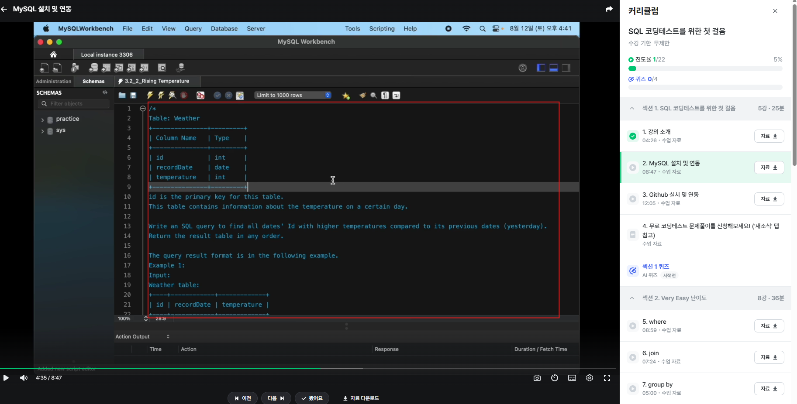Viewport: 797px width, 404px height.
Task: Filter objects in the schemas search field
Action: pyautogui.click(x=73, y=104)
